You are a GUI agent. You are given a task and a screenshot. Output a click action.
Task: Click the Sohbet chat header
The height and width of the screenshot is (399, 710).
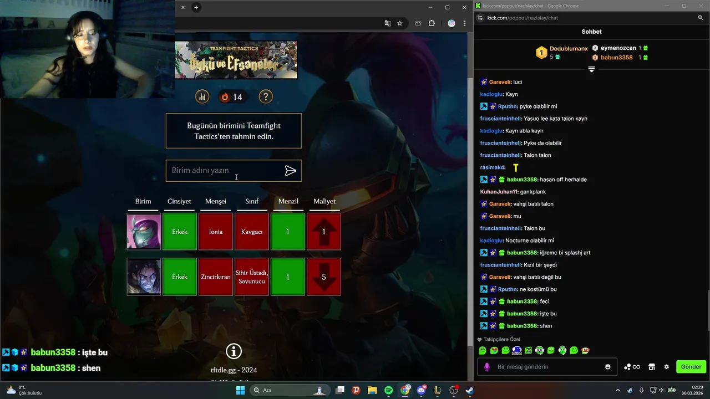[x=591, y=32]
